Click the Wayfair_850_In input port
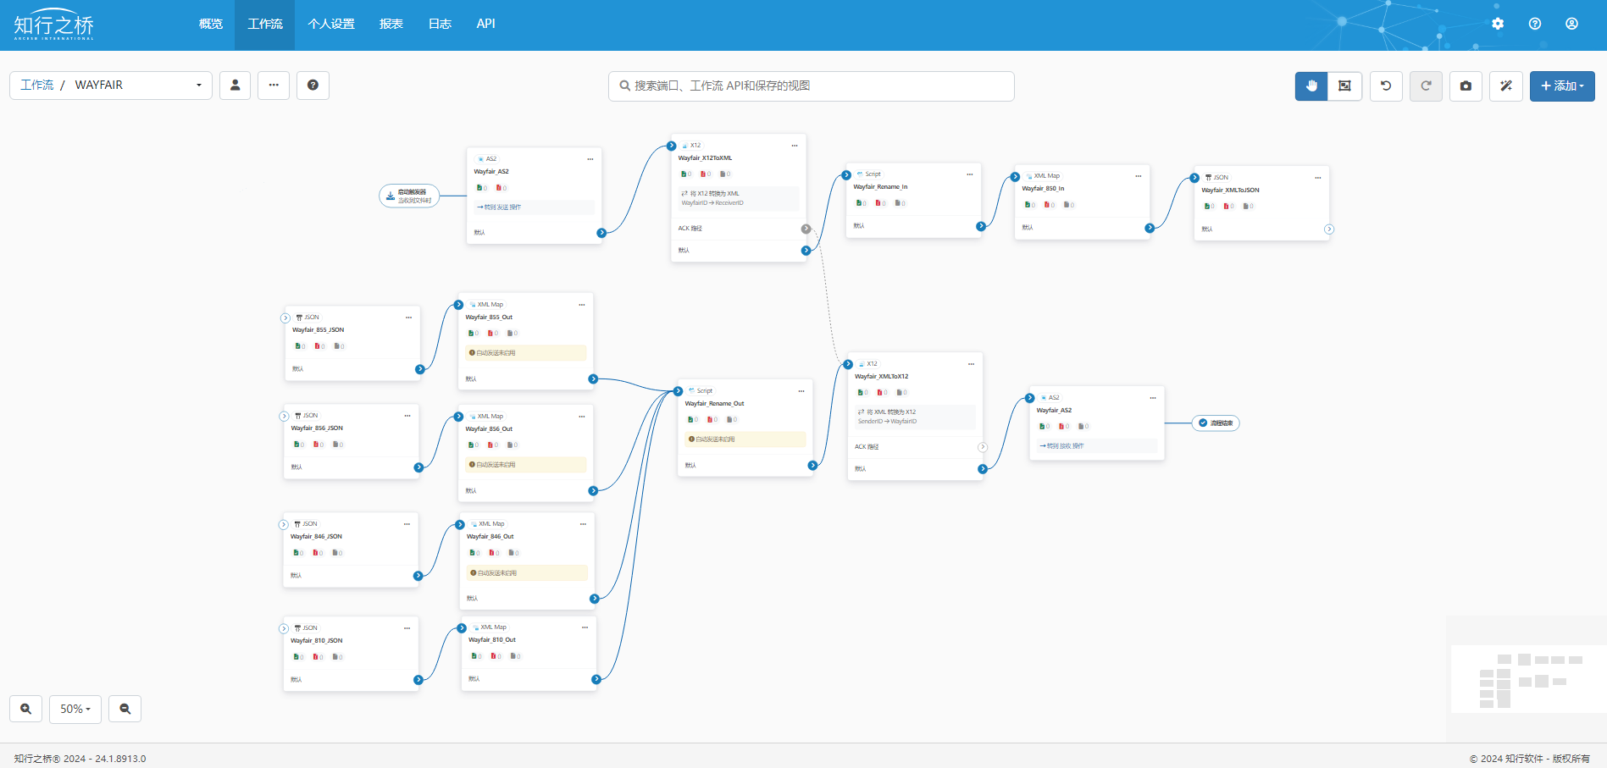Screen dimensions: 1607x768 [1015, 177]
